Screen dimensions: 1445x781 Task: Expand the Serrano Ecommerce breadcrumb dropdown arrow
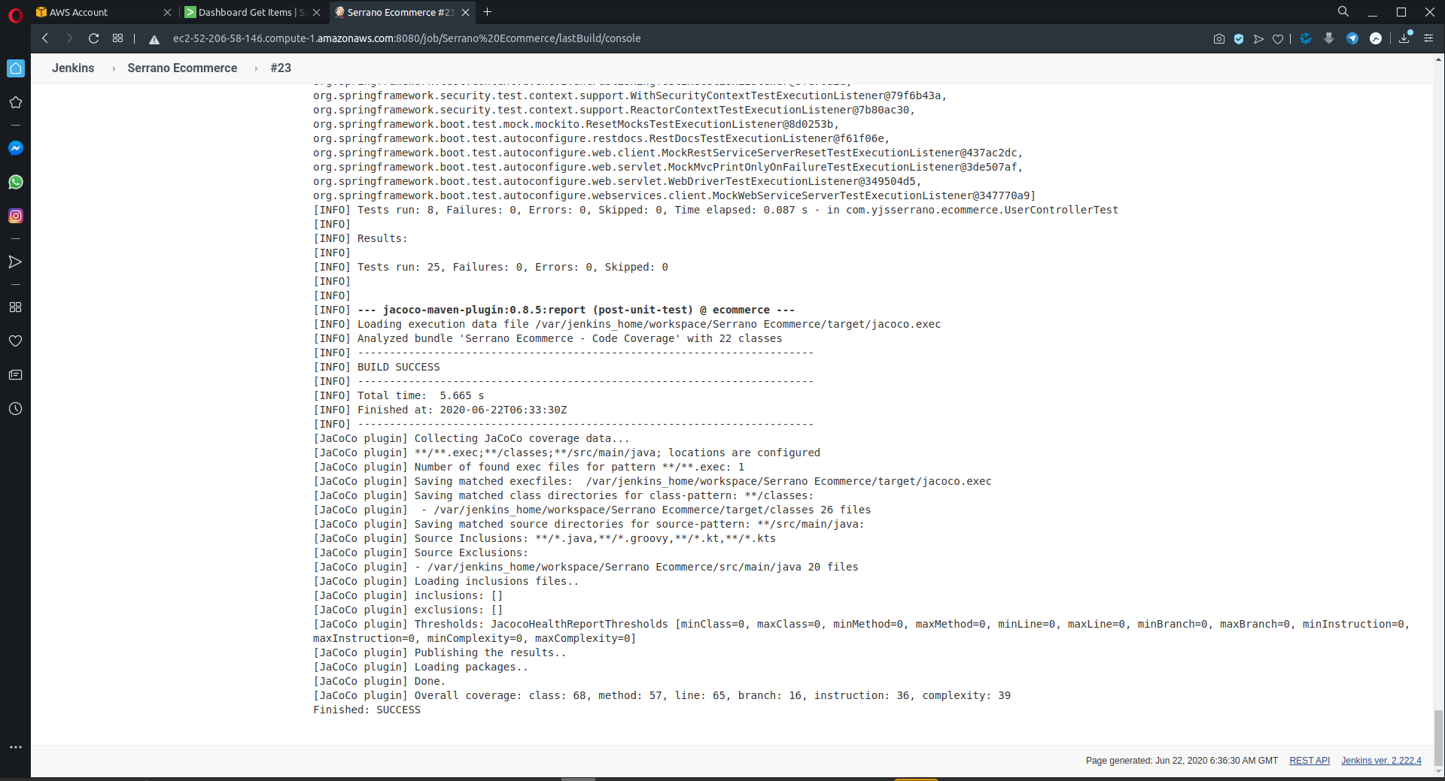pos(256,68)
